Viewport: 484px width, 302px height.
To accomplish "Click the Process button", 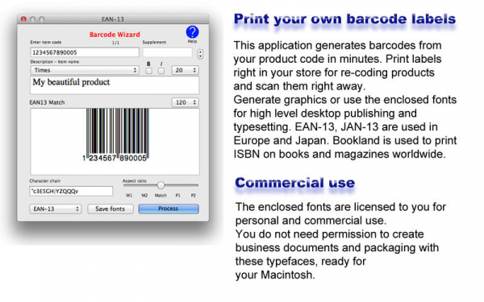I will click(169, 209).
